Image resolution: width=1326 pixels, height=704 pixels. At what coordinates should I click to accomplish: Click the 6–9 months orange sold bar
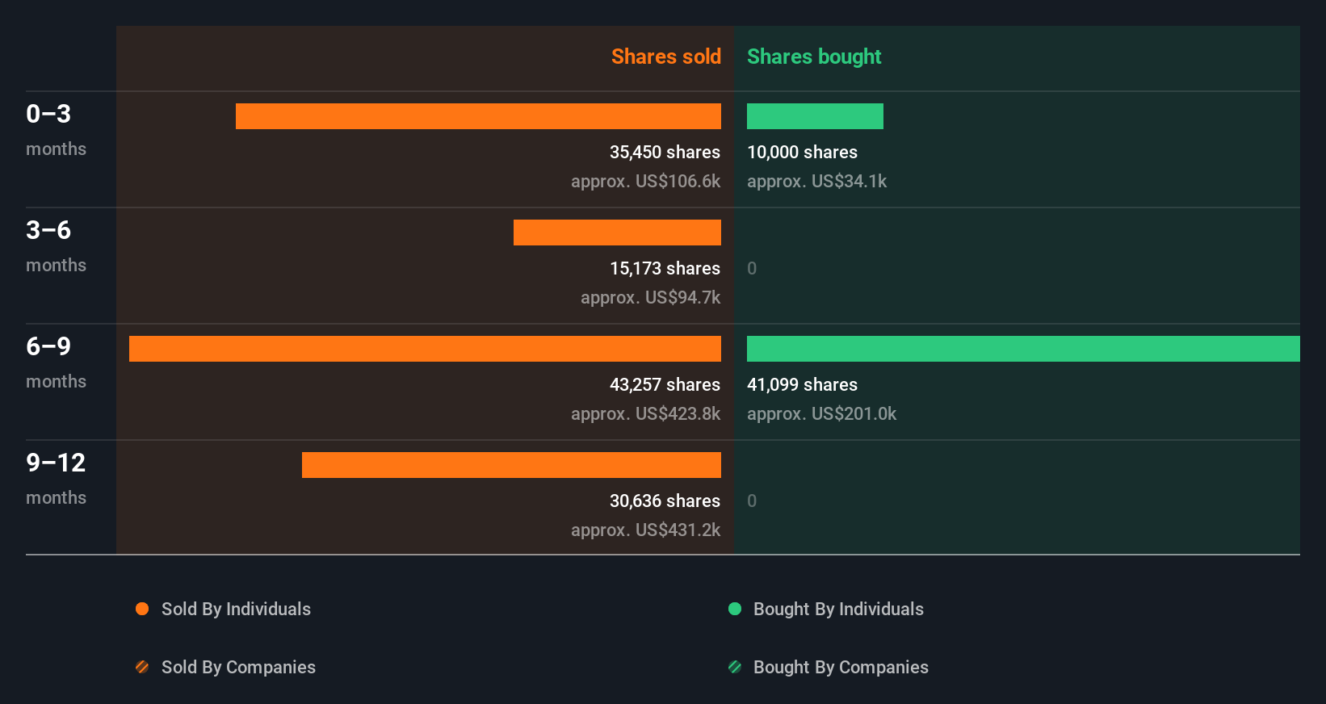(x=425, y=349)
